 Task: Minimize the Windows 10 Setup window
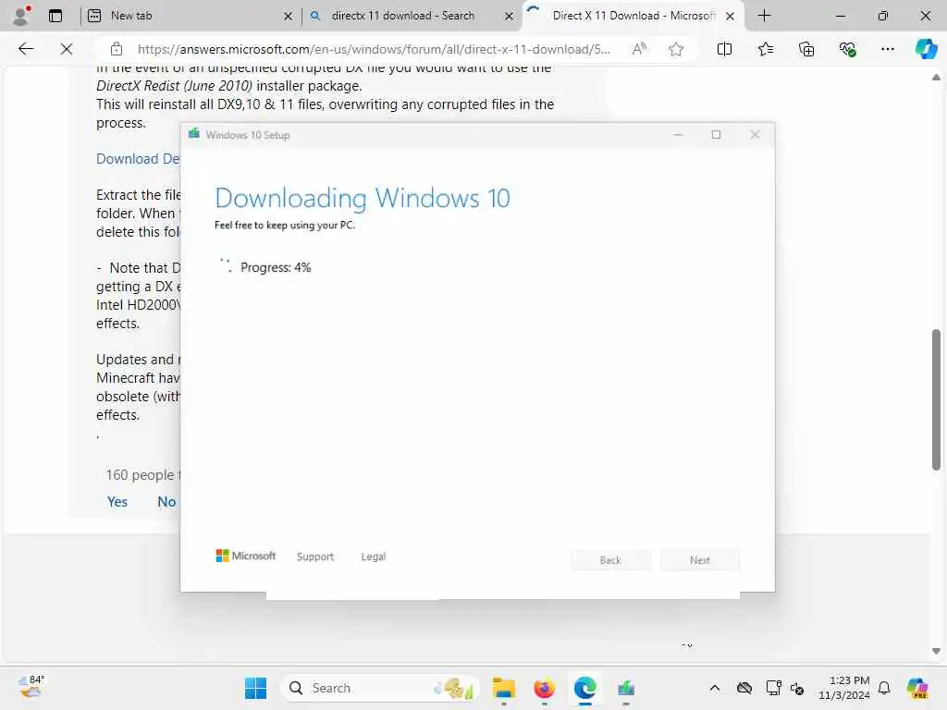coord(678,135)
